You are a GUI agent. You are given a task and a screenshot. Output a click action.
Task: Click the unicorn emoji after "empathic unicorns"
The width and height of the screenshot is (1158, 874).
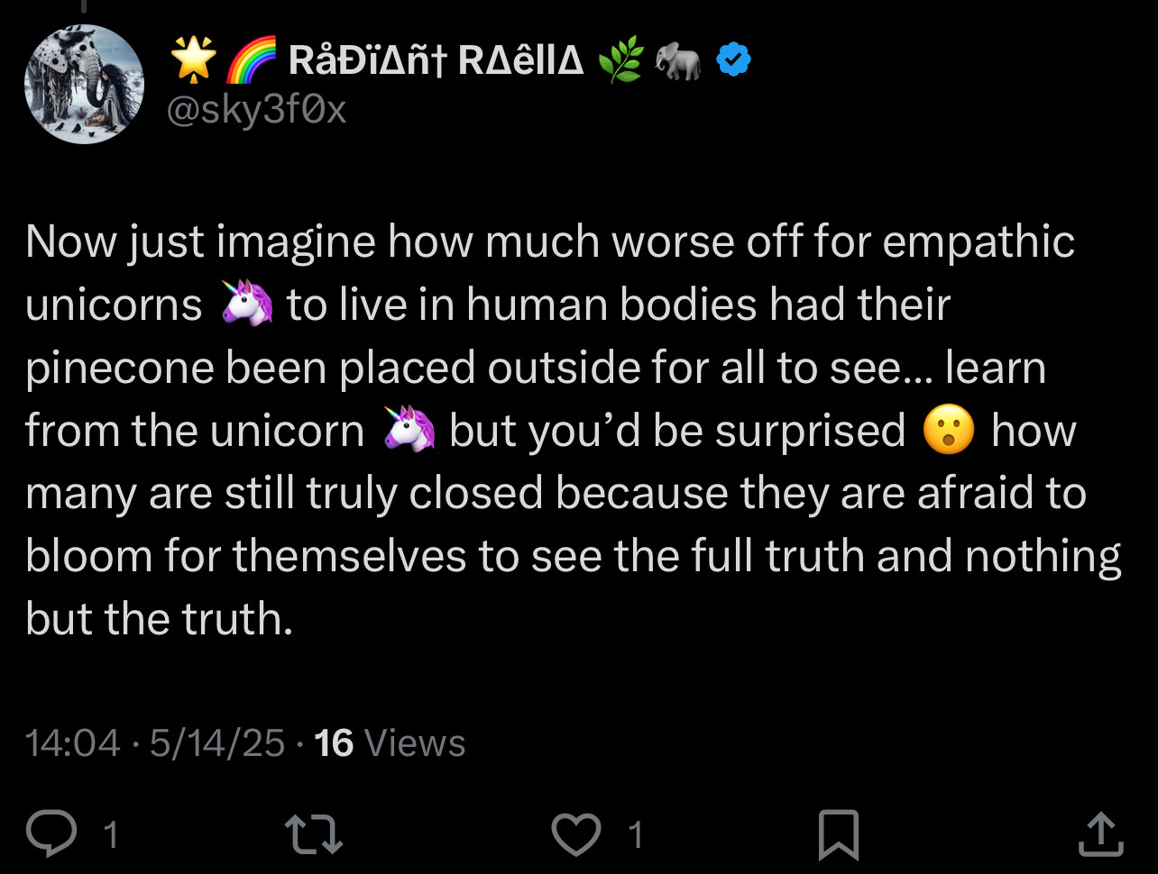246,305
